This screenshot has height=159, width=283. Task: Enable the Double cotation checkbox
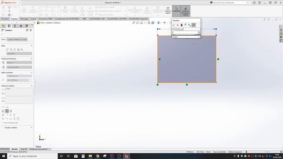[x=2, y=128]
